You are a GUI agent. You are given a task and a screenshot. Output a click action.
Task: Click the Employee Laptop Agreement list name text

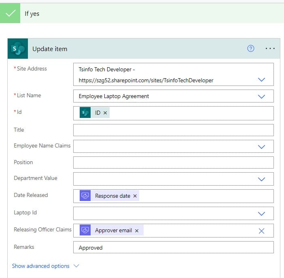click(x=114, y=96)
